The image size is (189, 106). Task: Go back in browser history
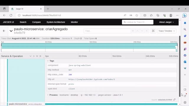pos(4,15)
